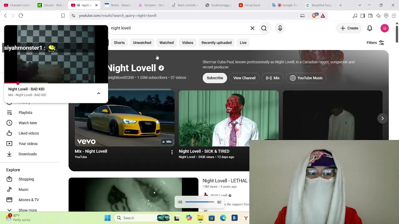Bookmark this page
Viewport: 399px width, 224px height.
(63, 16)
